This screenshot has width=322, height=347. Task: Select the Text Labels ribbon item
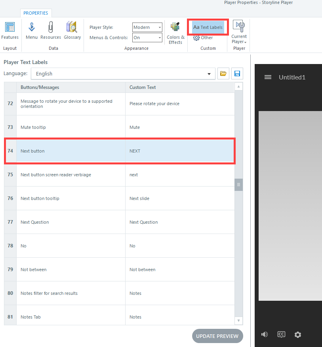click(x=208, y=27)
